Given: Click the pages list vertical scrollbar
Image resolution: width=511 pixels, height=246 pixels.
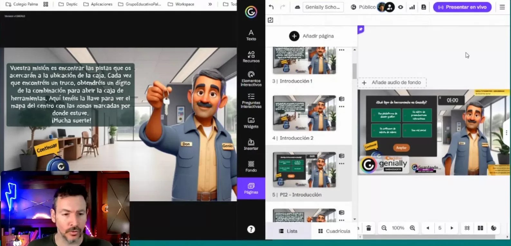Looking at the screenshot, I should tap(355, 71).
